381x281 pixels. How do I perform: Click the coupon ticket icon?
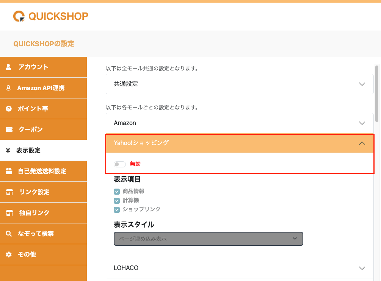[9, 130]
